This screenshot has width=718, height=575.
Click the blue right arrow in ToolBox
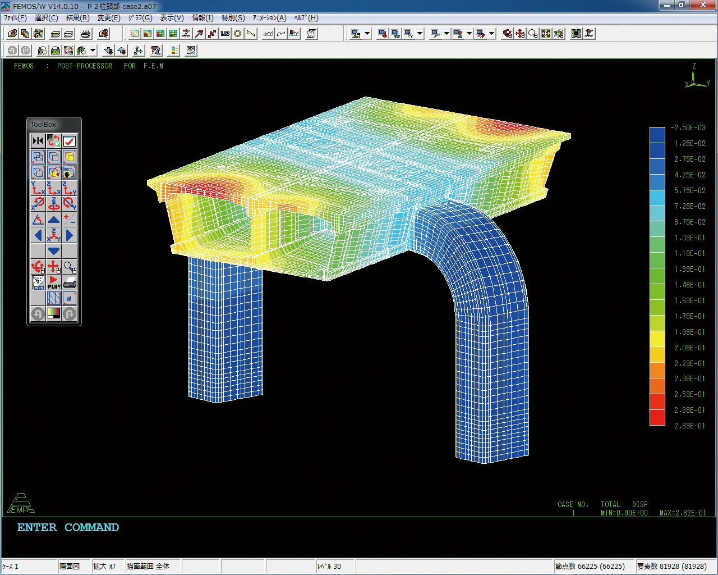tap(70, 235)
